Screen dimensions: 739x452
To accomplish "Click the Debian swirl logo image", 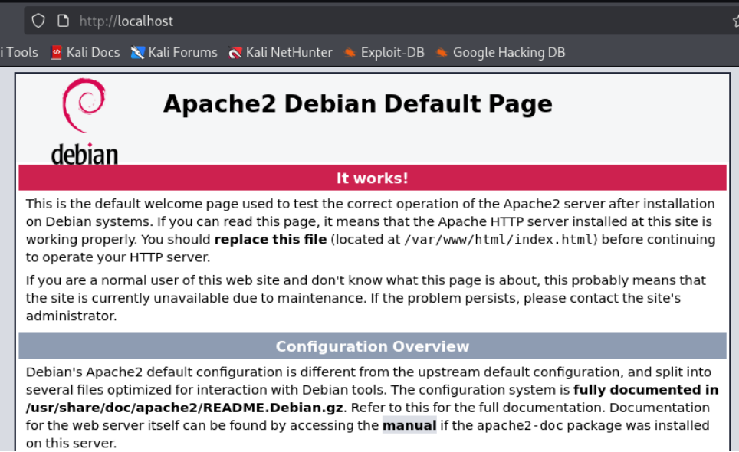I will click(84, 122).
